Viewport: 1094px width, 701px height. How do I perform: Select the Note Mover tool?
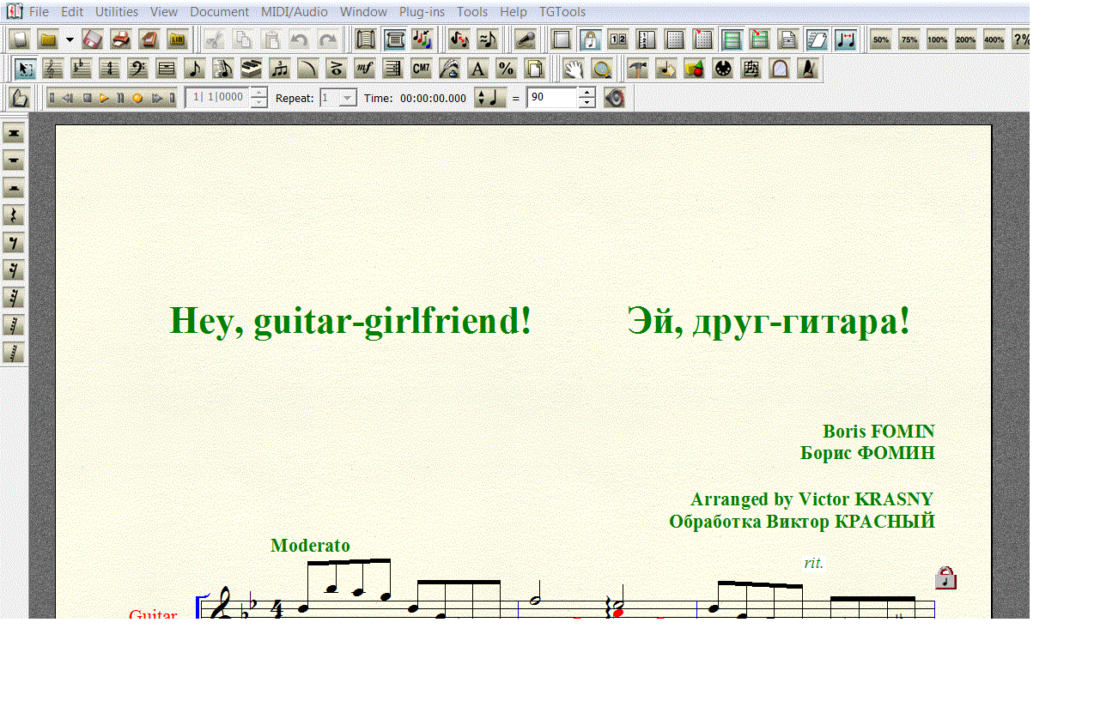click(666, 69)
